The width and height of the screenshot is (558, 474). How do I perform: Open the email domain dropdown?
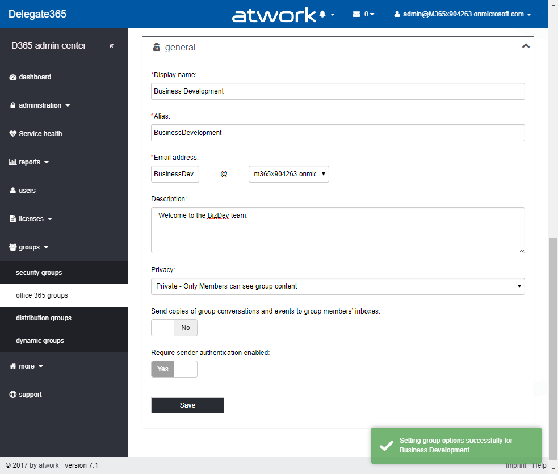pyautogui.click(x=288, y=174)
